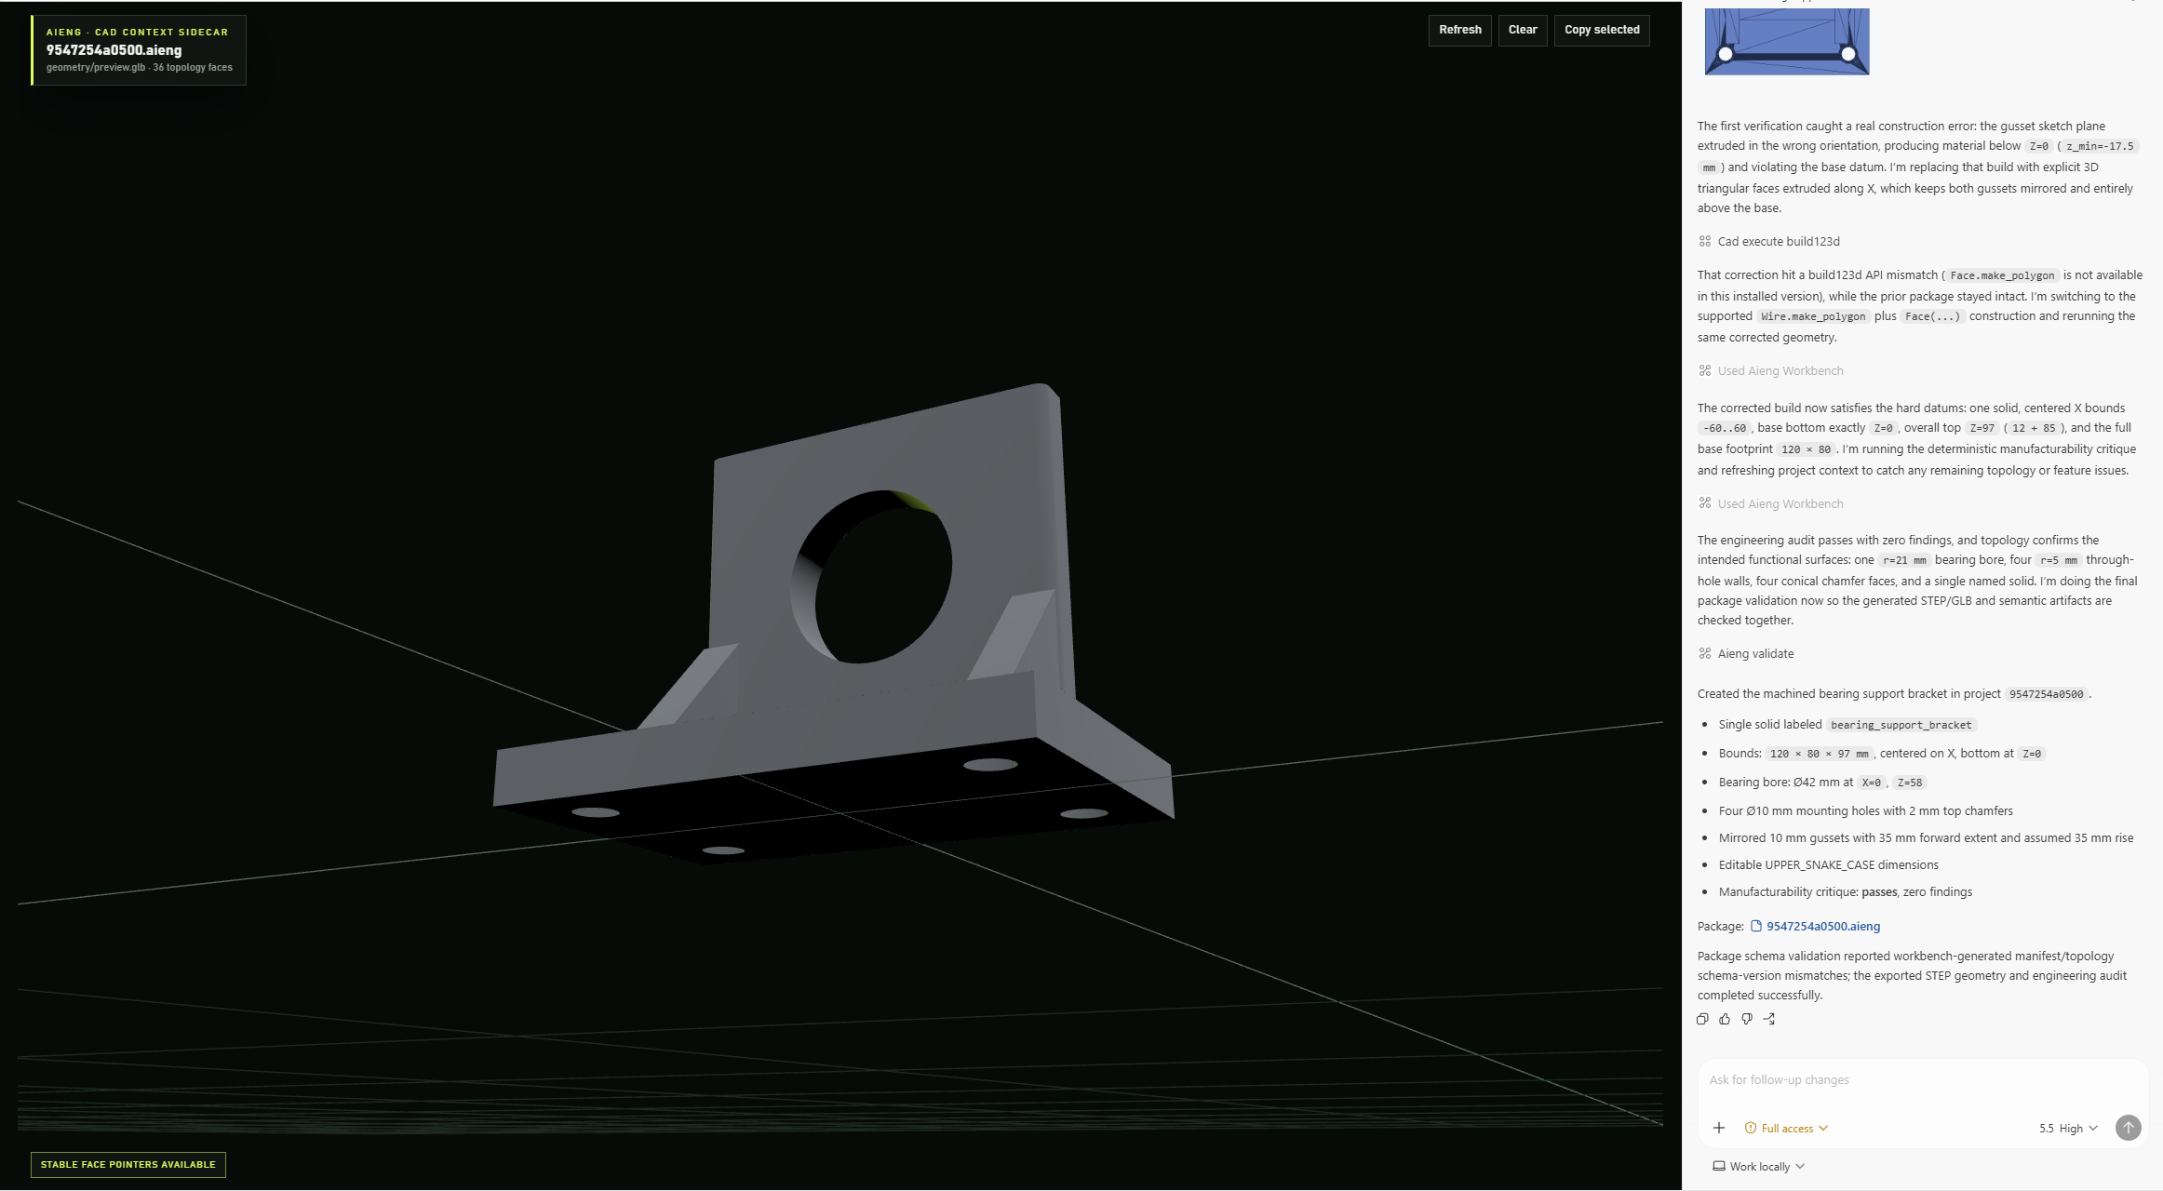Open the 5.5 High model dropdown
This screenshot has width=2163, height=1191.
tap(2068, 1128)
